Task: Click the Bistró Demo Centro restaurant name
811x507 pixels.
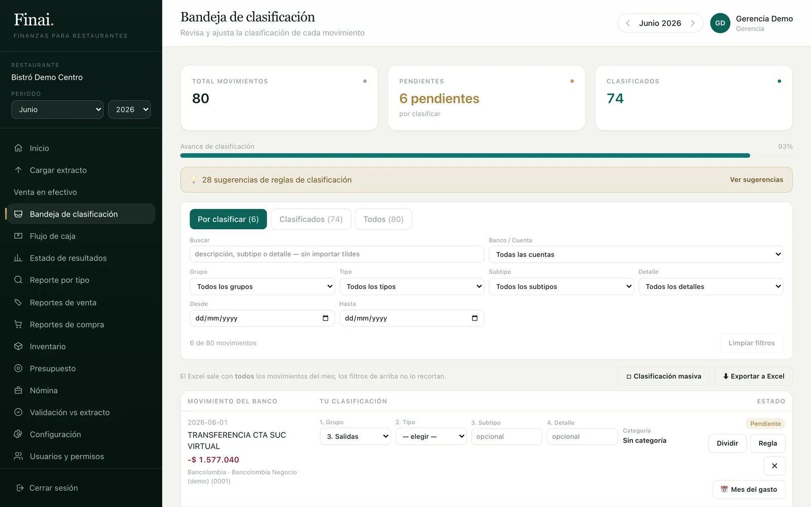Action: (x=47, y=78)
